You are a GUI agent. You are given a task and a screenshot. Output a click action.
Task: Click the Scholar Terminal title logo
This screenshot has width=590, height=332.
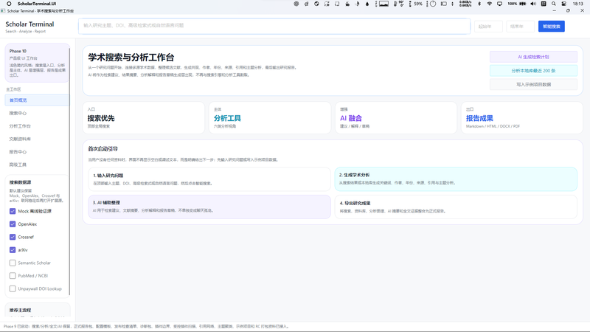pyautogui.click(x=29, y=24)
